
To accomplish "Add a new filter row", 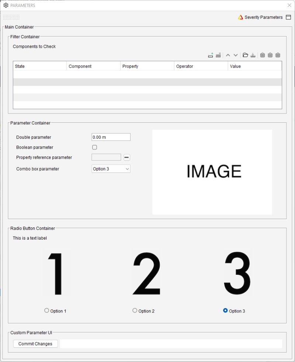I will 211,55.
